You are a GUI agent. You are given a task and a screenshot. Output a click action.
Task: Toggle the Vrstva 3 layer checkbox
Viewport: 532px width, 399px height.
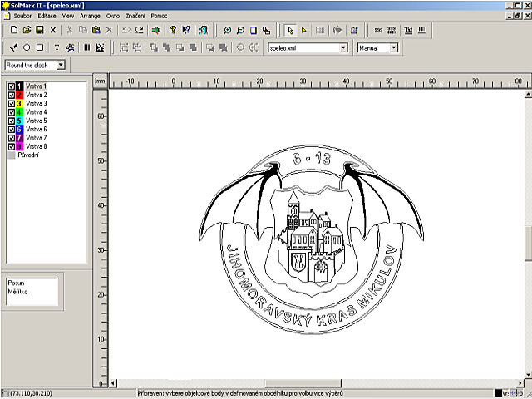[x=11, y=103]
